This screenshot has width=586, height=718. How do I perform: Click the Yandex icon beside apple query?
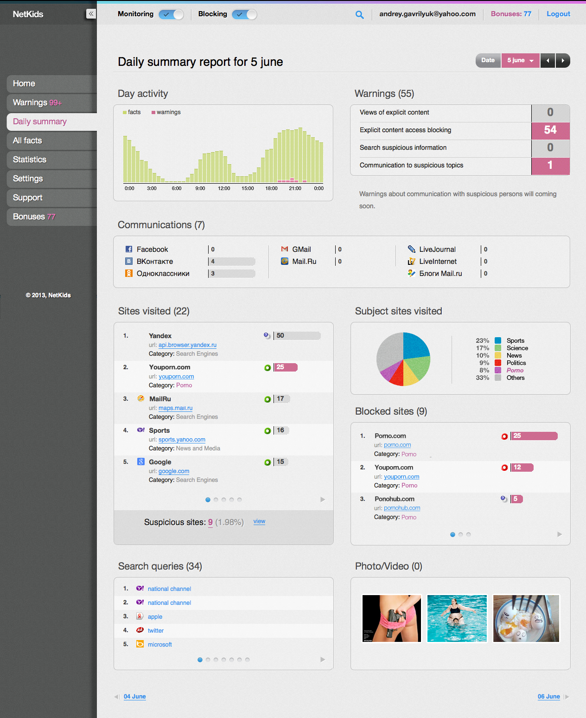click(x=140, y=616)
